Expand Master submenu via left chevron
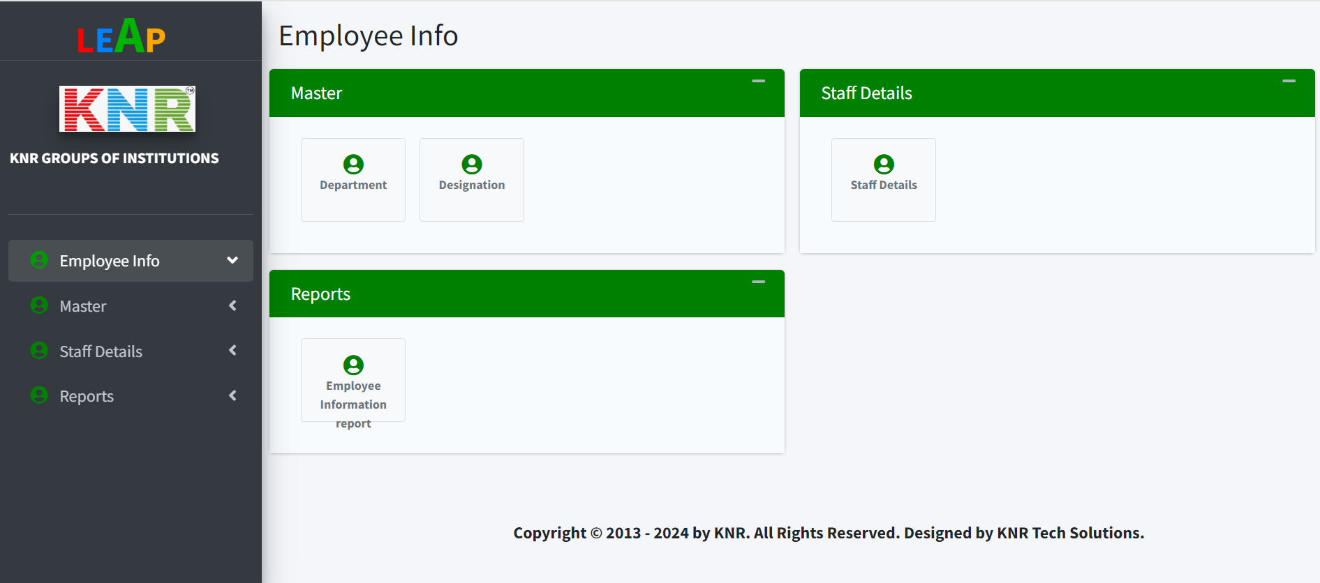 pyautogui.click(x=232, y=305)
